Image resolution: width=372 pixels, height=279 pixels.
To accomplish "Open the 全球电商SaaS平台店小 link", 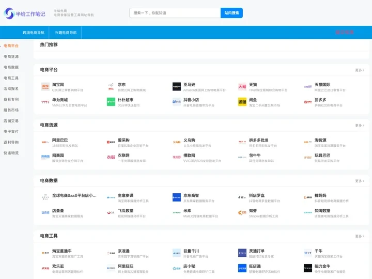I will [74, 195].
